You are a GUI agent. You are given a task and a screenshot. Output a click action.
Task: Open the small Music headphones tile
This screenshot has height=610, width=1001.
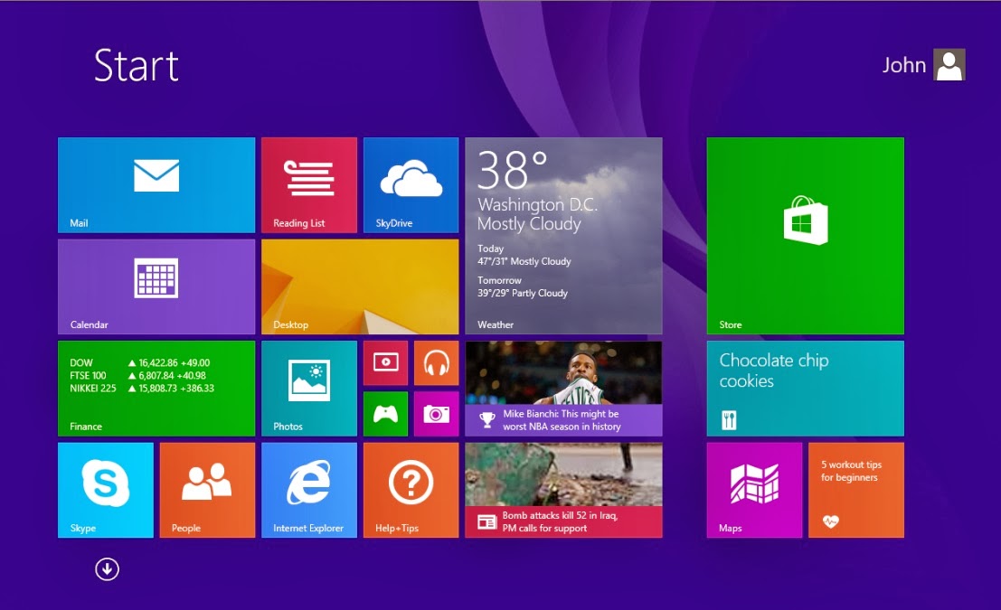[x=436, y=363]
